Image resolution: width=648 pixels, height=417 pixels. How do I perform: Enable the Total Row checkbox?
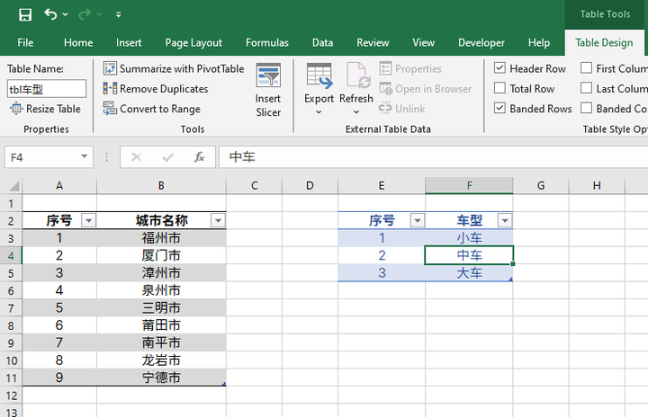tap(499, 88)
